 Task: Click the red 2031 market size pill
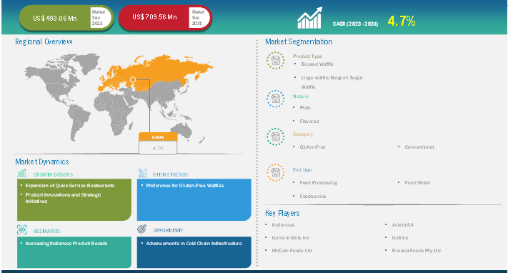pos(165,18)
